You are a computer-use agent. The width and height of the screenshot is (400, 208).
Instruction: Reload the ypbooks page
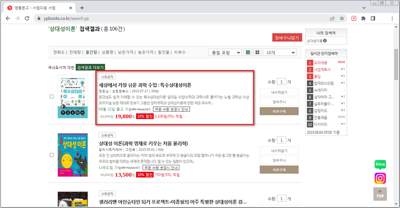[27, 18]
